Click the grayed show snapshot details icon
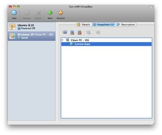The height and width of the screenshot is (135, 162). [x=89, y=32]
